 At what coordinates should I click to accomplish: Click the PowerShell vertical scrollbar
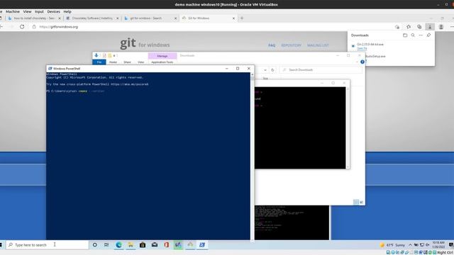click(x=253, y=156)
